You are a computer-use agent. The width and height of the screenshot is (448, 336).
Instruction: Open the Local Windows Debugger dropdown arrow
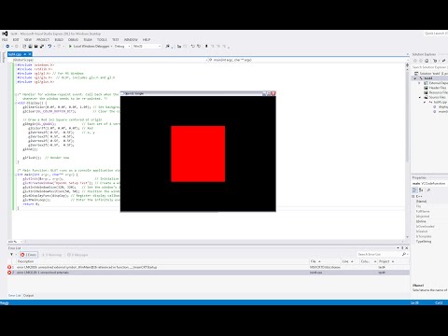(x=111, y=46)
